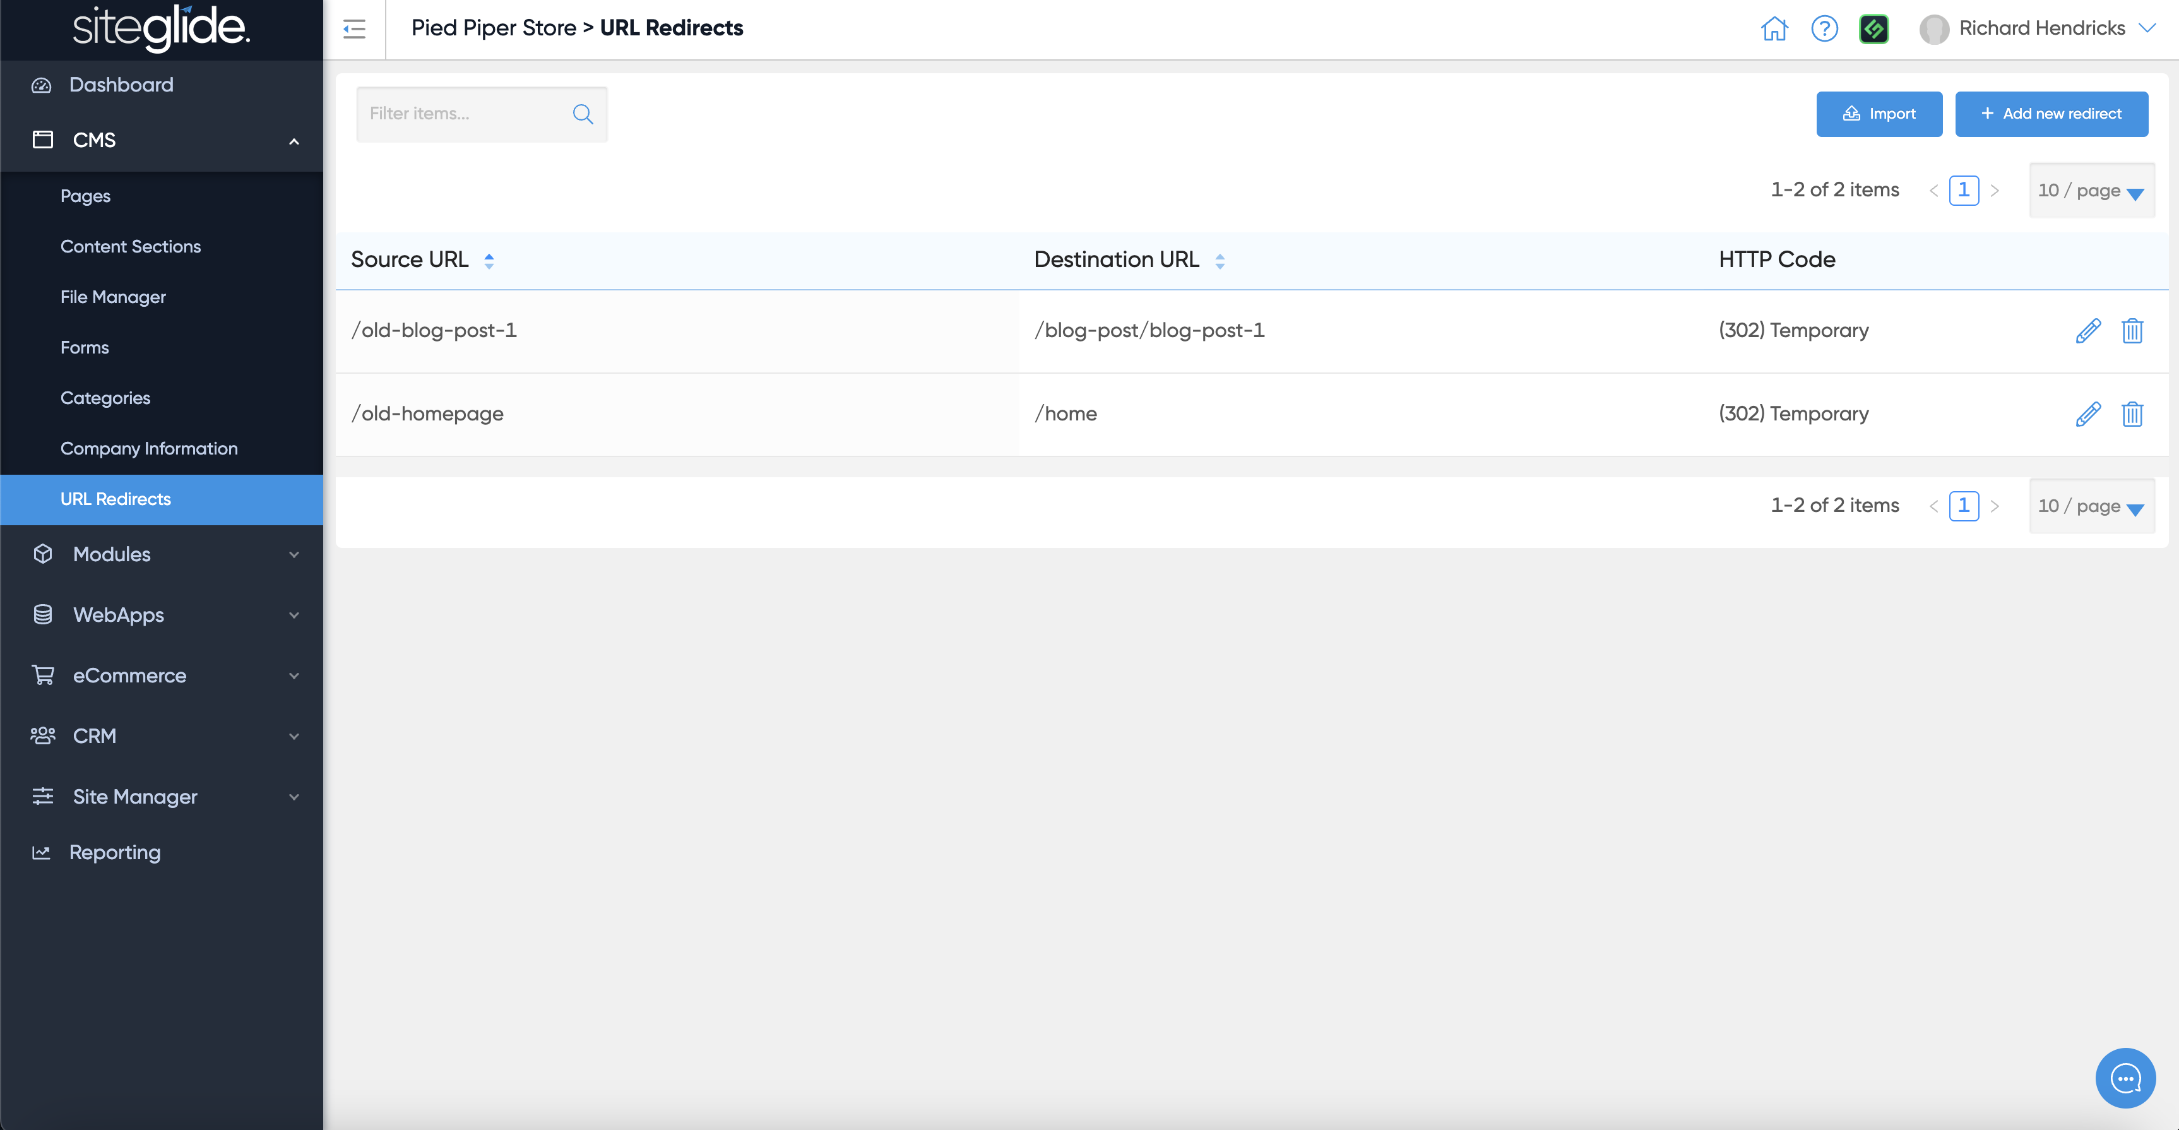Collapse the sidebar with the menu-fold icon
This screenshot has height=1130, width=2179.
(354, 29)
